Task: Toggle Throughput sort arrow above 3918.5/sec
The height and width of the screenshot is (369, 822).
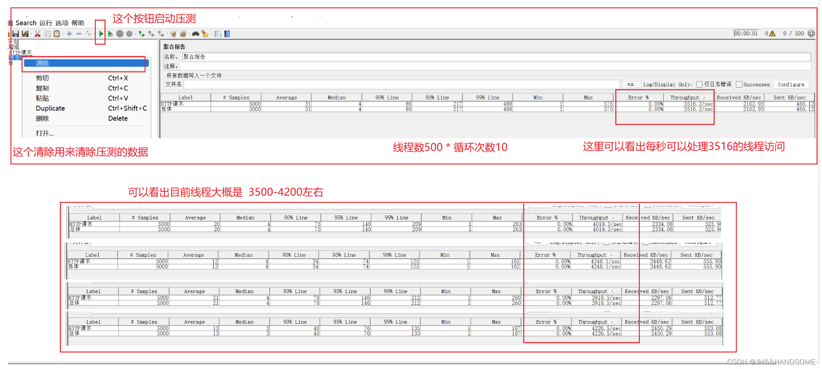Action: point(613,291)
